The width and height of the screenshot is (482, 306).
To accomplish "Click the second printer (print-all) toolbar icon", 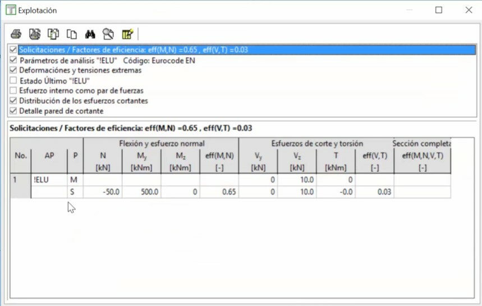I will click(x=35, y=34).
